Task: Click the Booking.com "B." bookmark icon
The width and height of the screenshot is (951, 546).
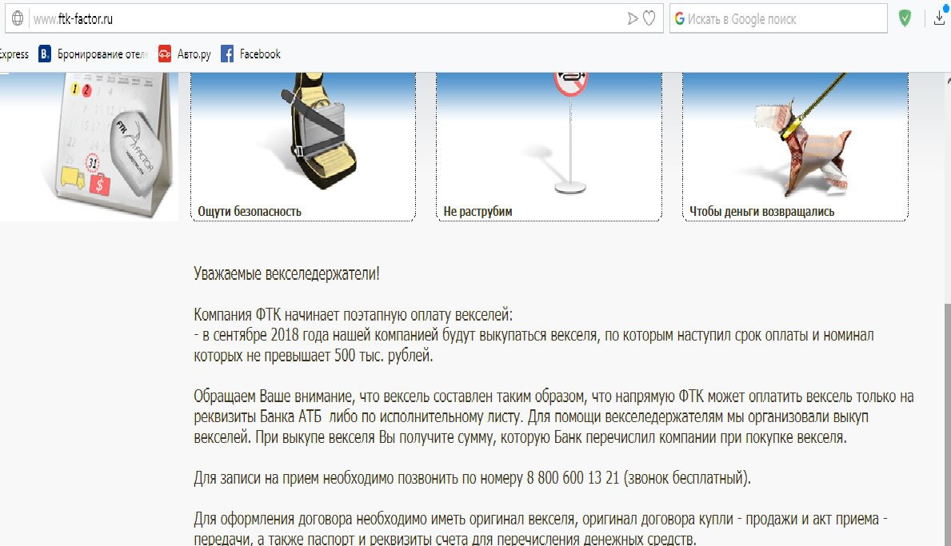Action: 45,54
